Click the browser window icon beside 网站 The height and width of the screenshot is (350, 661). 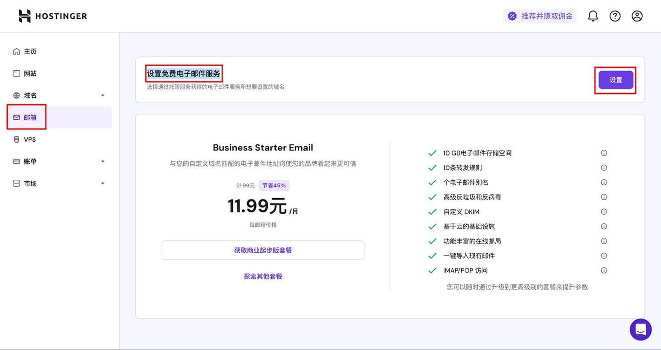(x=17, y=73)
